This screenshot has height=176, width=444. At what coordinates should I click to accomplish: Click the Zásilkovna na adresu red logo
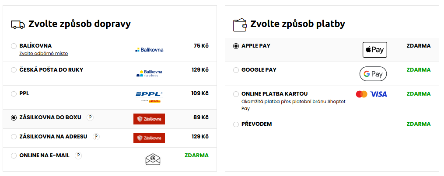click(149, 138)
